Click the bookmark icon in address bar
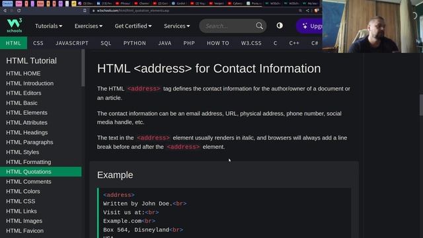This screenshot has height=238, width=423. 85,11
